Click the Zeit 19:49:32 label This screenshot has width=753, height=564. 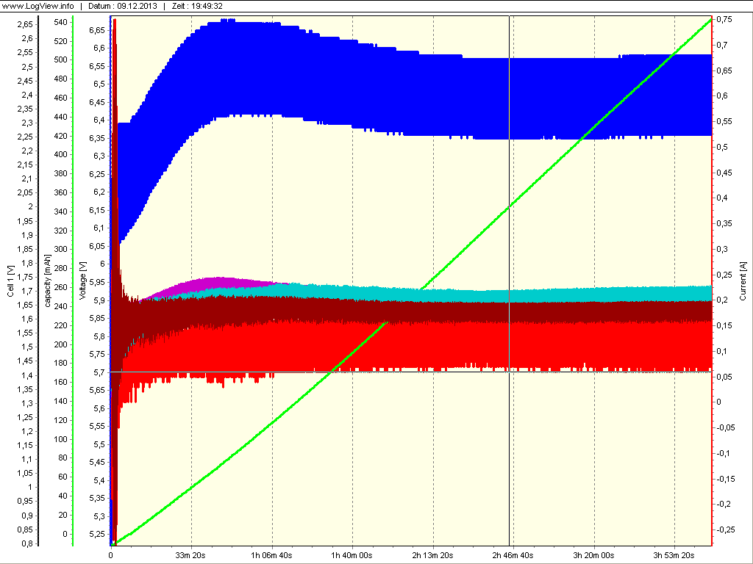197,6
